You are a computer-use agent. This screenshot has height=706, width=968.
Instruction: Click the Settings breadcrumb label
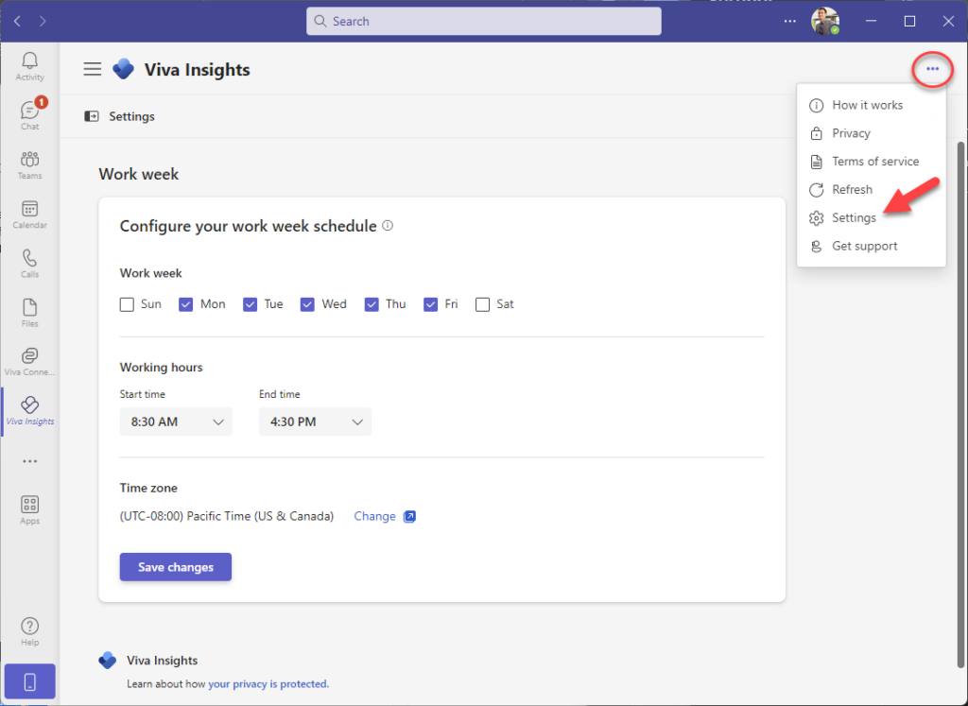point(132,116)
